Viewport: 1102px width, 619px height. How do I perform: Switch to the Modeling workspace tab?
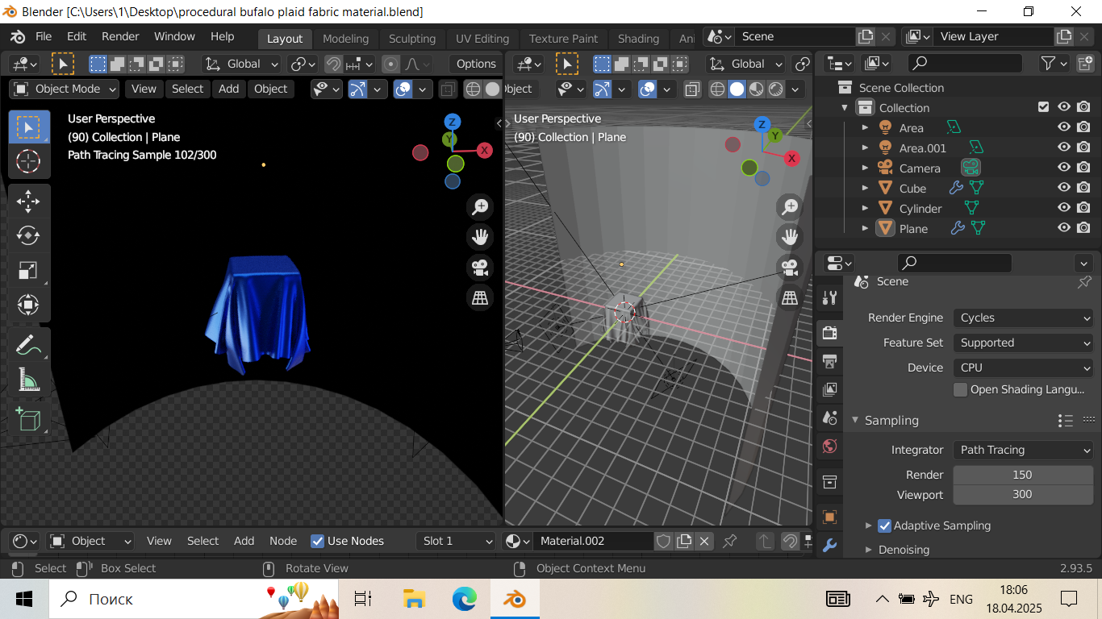point(345,39)
